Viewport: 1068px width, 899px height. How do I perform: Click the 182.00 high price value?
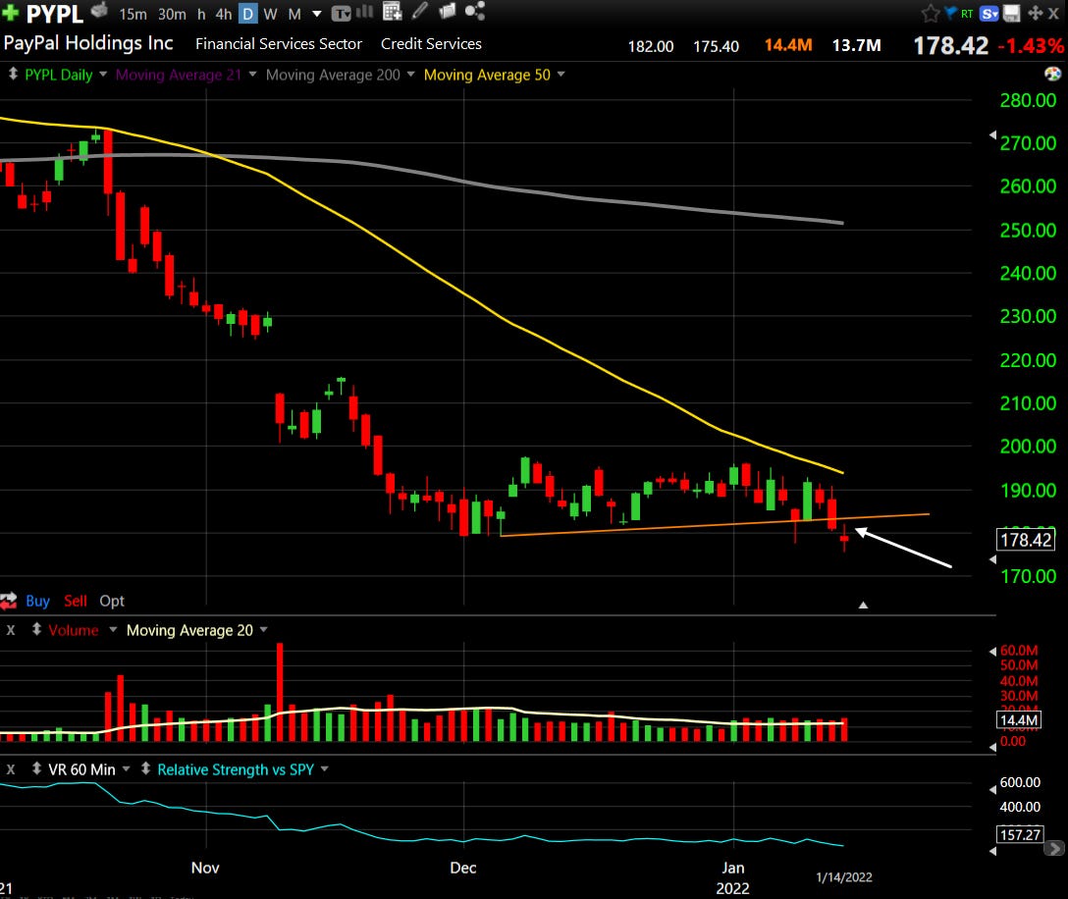[651, 46]
